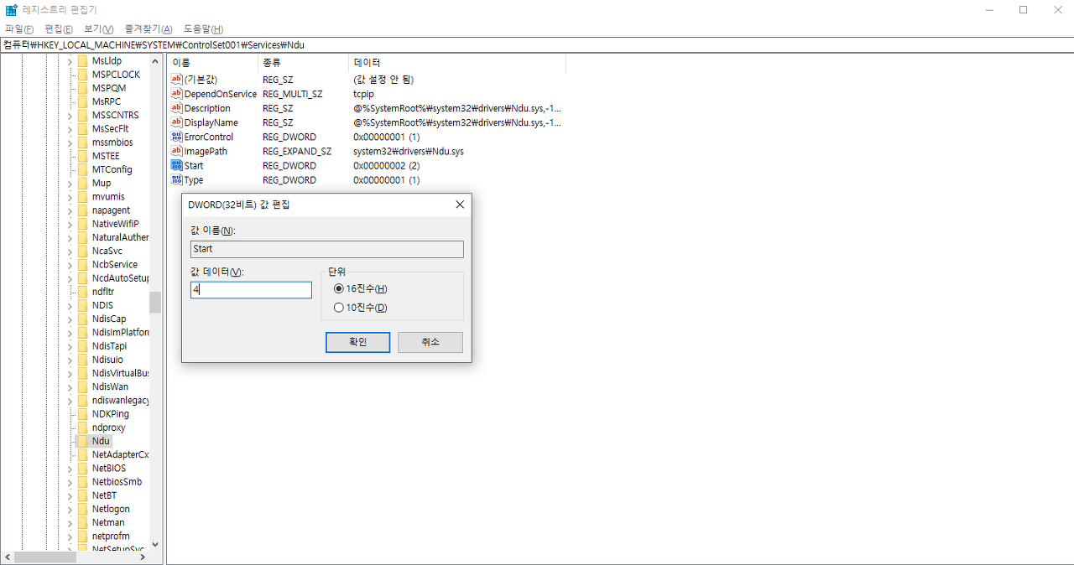The height and width of the screenshot is (565, 1074).
Task: Click the tree horizontal scrollbar thumb
Action: coord(45,557)
